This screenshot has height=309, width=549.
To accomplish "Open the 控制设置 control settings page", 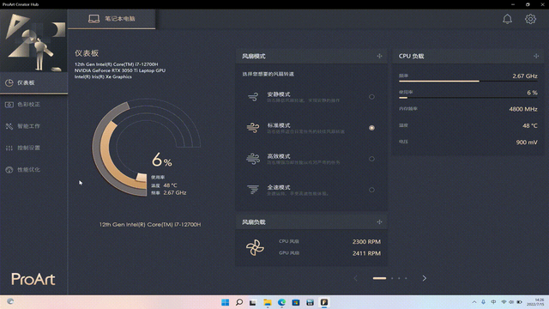I will pos(33,148).
